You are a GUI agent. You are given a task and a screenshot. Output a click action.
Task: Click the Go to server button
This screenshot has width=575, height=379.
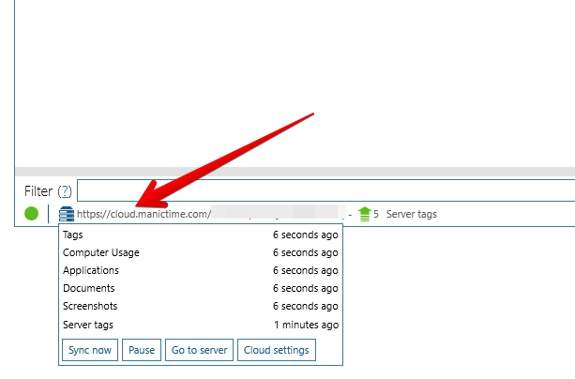pos(200,350)
